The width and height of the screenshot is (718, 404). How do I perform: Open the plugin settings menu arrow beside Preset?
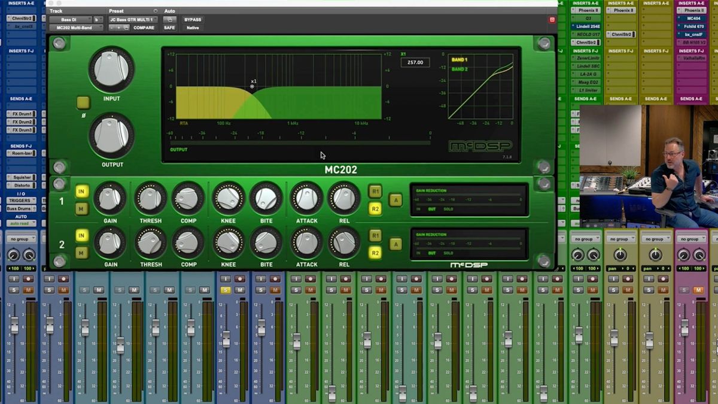point(156,11)
